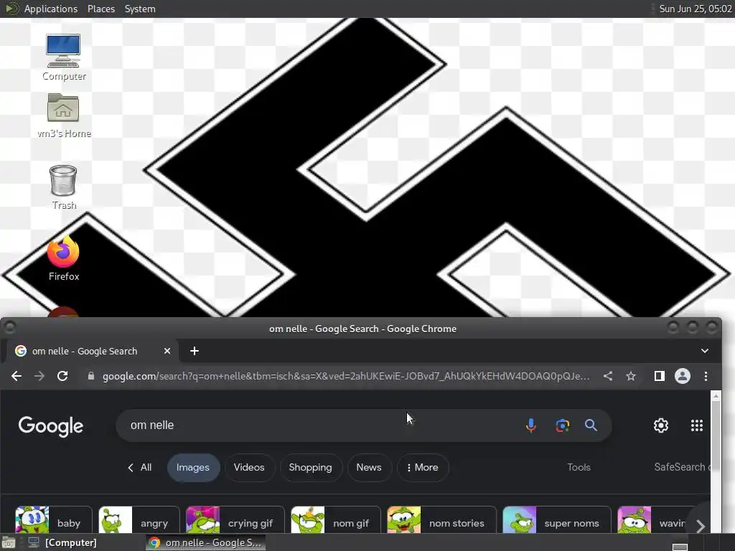Start voice search with microphone
The width and height of the screenshot is (735, 551).
[x=530, y=425]
